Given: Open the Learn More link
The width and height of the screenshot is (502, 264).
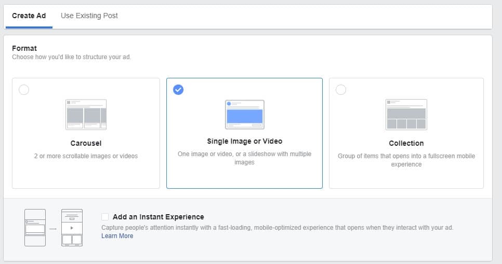Looking at the screenshot, I should (117, 236).
